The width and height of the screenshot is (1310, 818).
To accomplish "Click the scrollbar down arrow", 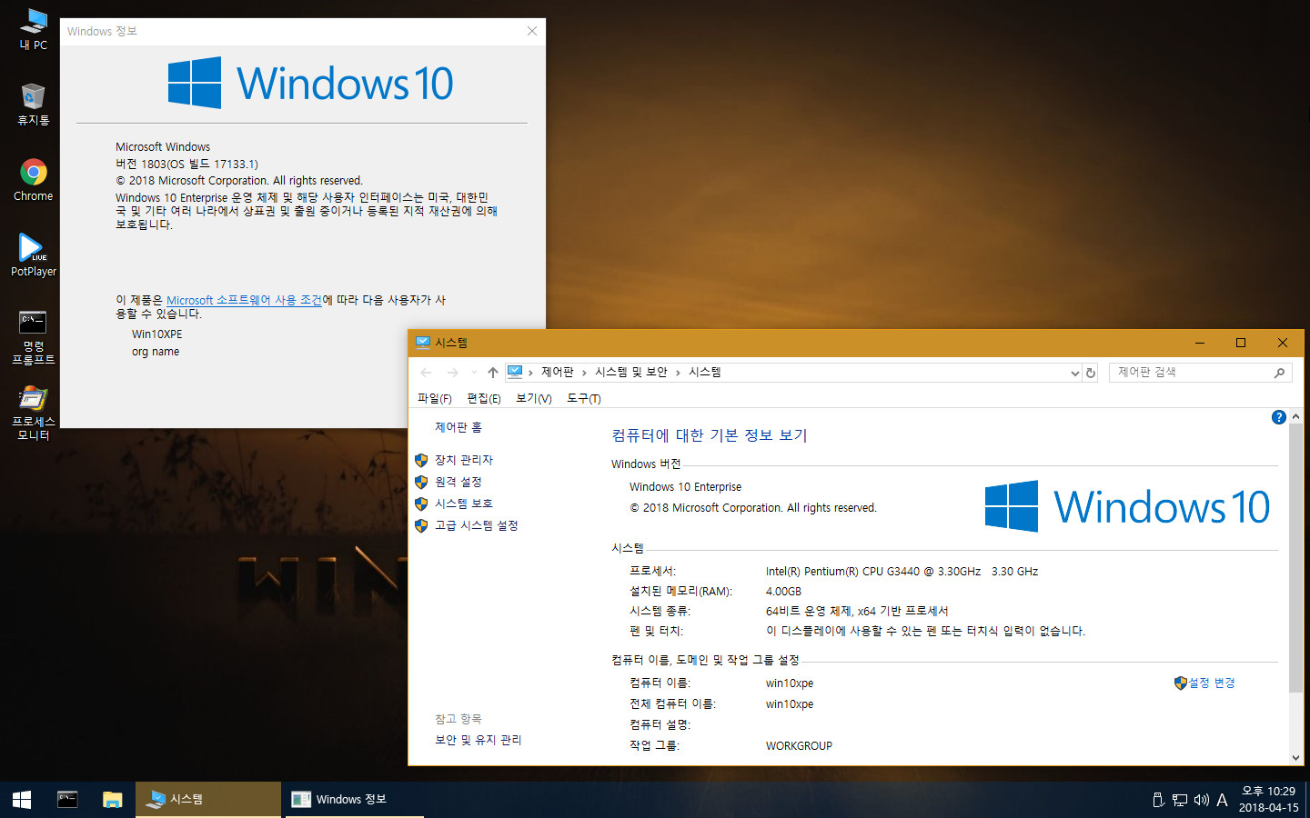I will [1295, 758].
